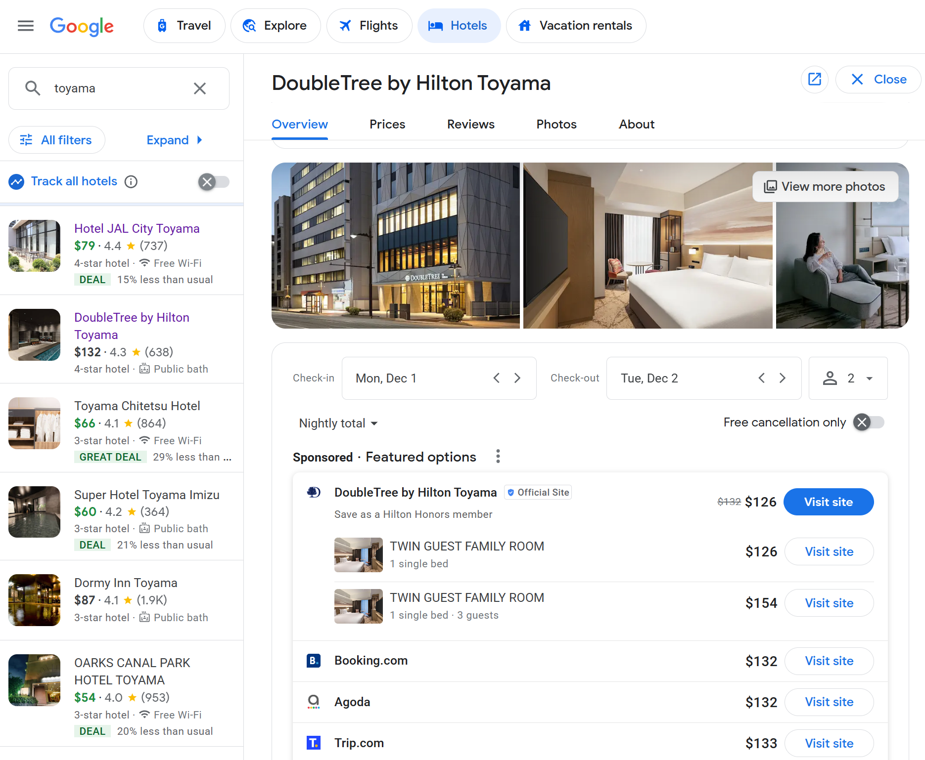This screenshot has width=925, height=760.
Task: Open the navigation hamburger menu
Action: click(x=25, y=26)
